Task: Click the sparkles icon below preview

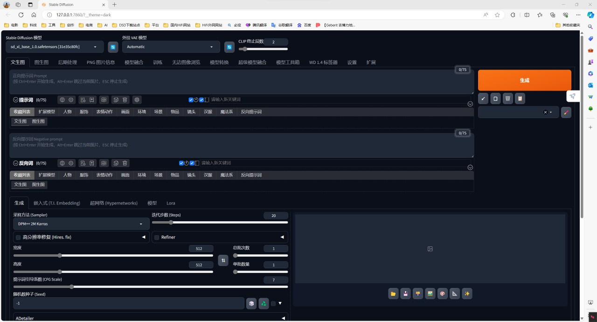Action: [467, 294]
